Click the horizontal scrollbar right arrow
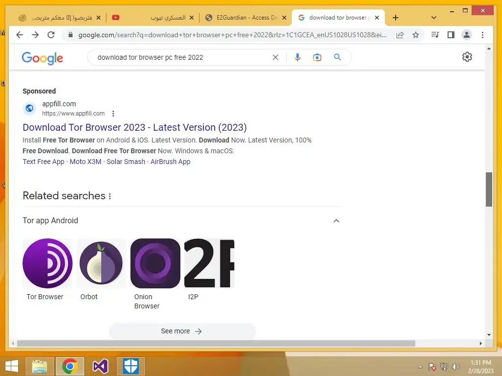The image size is (502, 376). (480, 343)
